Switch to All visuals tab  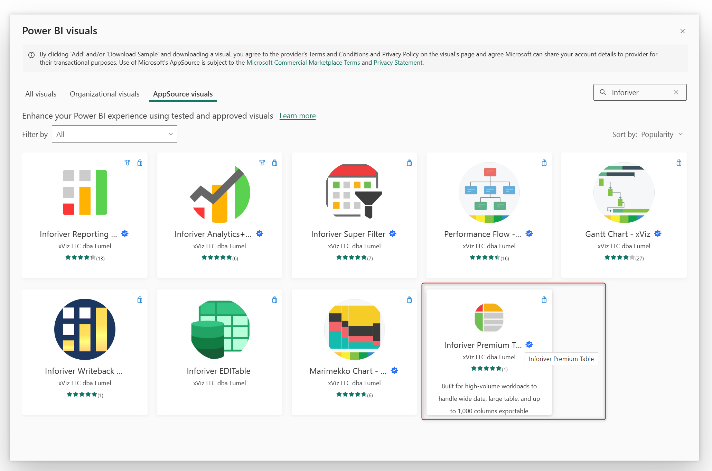pyautogui.click(x=41, y=94)
